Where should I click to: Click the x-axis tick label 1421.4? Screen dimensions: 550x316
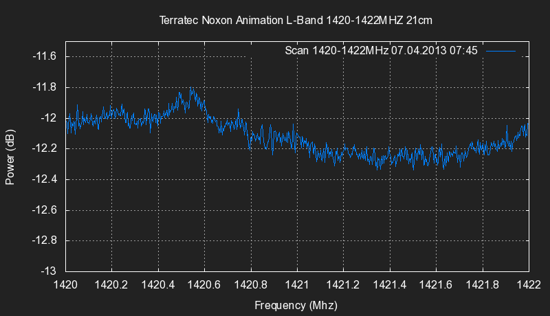click(390, 285)
